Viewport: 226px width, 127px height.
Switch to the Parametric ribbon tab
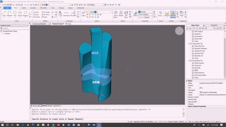click(43, 8)
